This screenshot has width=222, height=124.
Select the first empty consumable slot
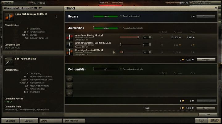pos(69,79)
